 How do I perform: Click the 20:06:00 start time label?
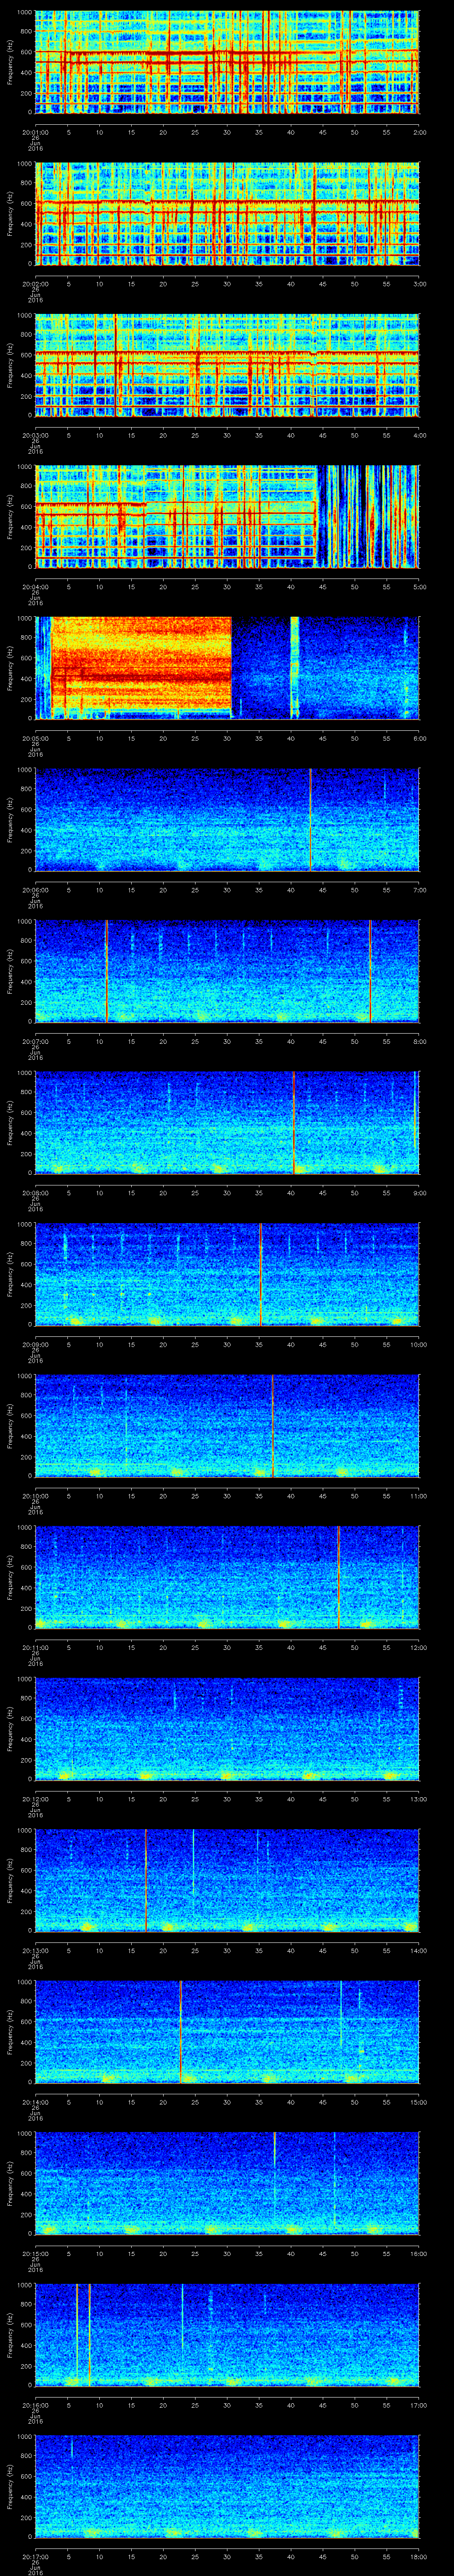tap(35, 890)
